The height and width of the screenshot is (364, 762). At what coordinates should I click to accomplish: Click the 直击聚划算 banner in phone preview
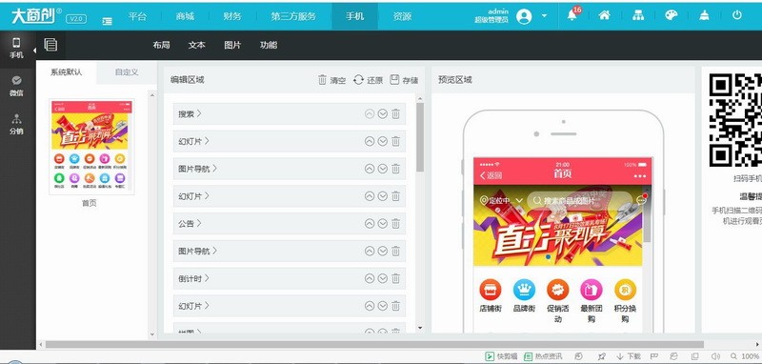click(558, 225)
